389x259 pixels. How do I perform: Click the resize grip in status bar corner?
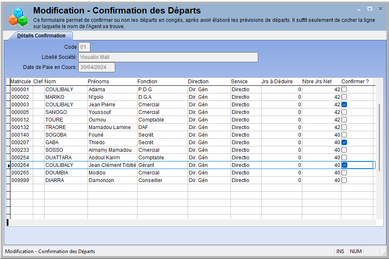384,253
